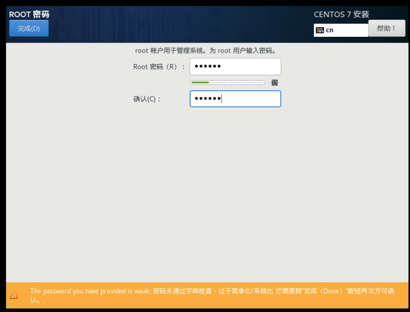Click the dark header bar's empty area
410x312 pixels.
click(x=178, y=24)
